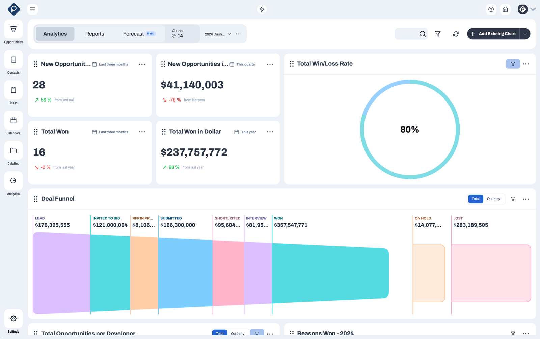The image size is (540, 339).
Task: Click the Calendars sidebar icon
Action: coord(13,123)
